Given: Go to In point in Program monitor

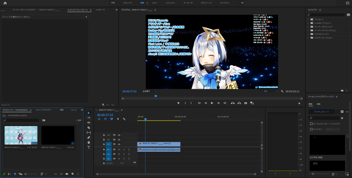Looking at the screenshot, I should click(x=199, y=103).
